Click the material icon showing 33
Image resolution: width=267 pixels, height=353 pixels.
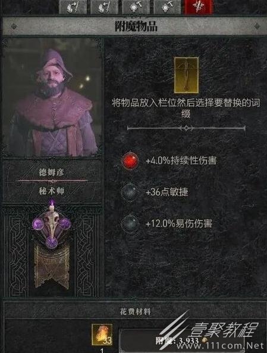[x=102, y=335]
